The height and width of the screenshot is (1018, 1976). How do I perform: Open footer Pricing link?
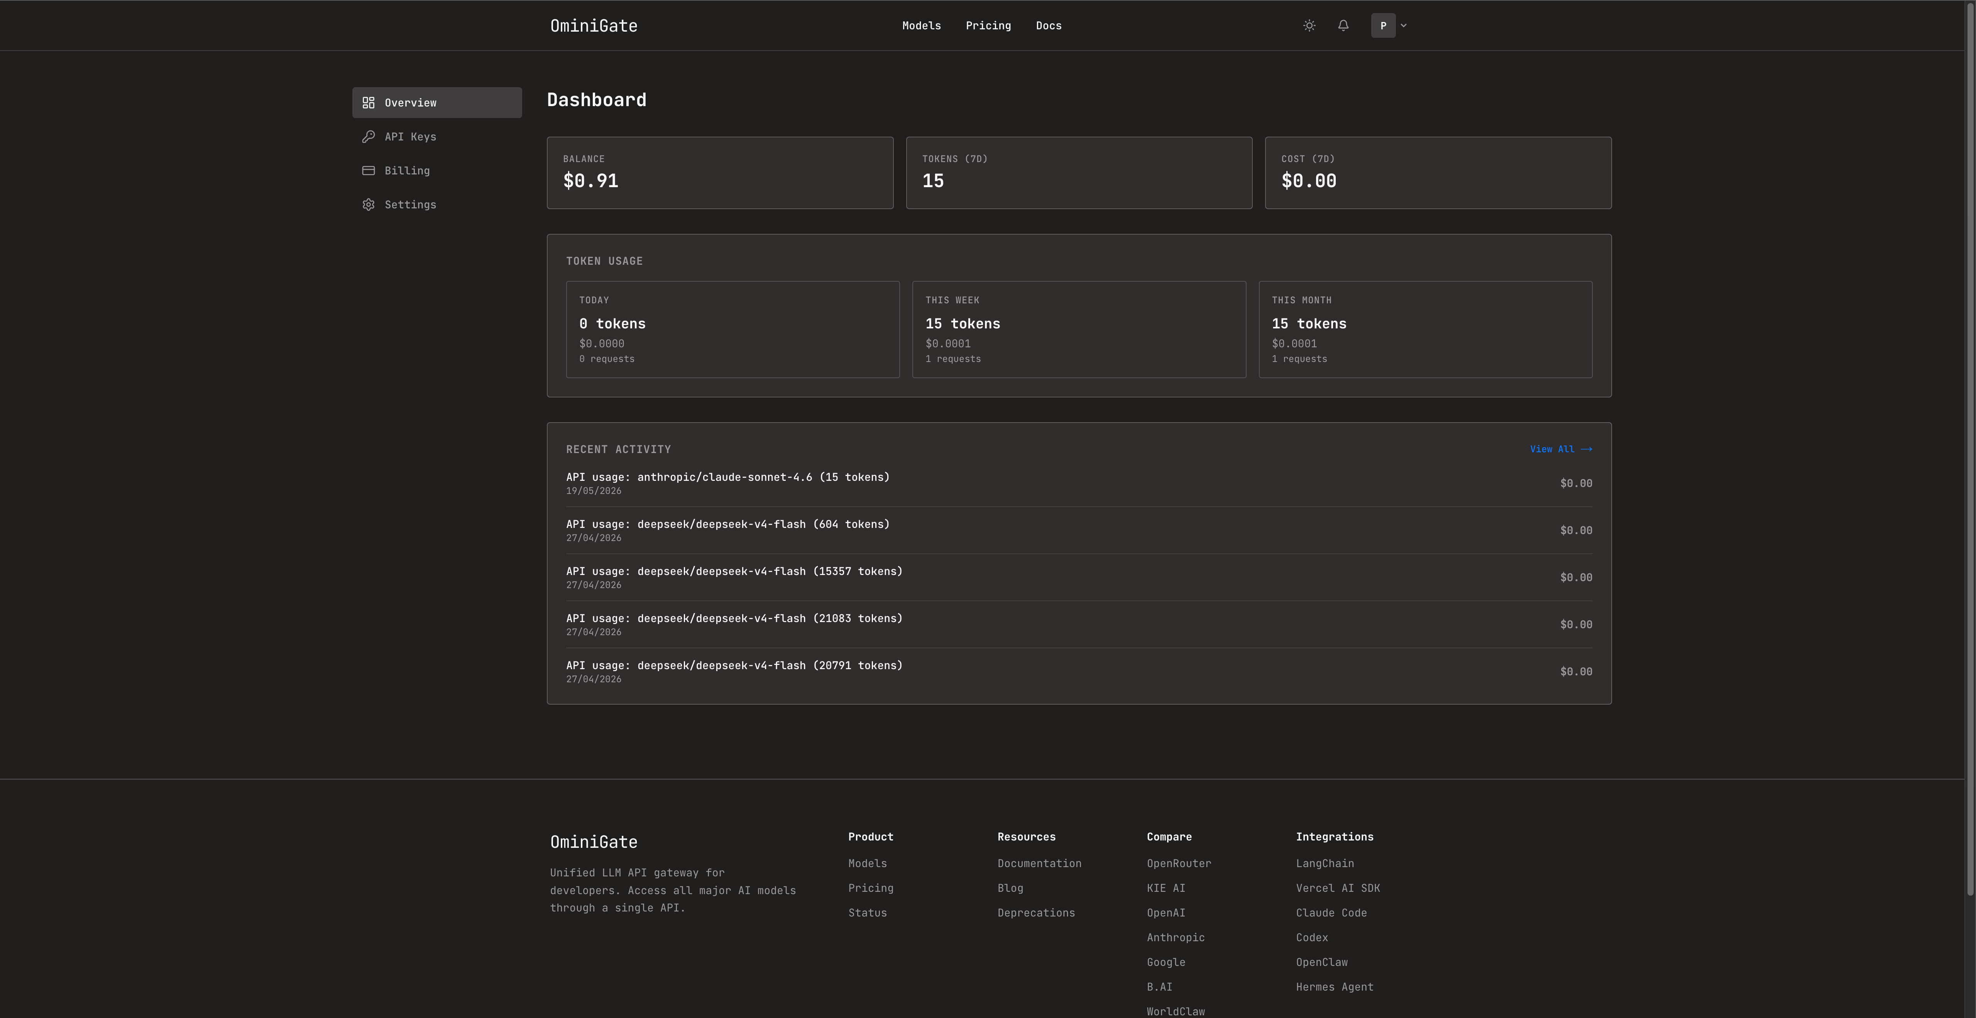[871, 888]
